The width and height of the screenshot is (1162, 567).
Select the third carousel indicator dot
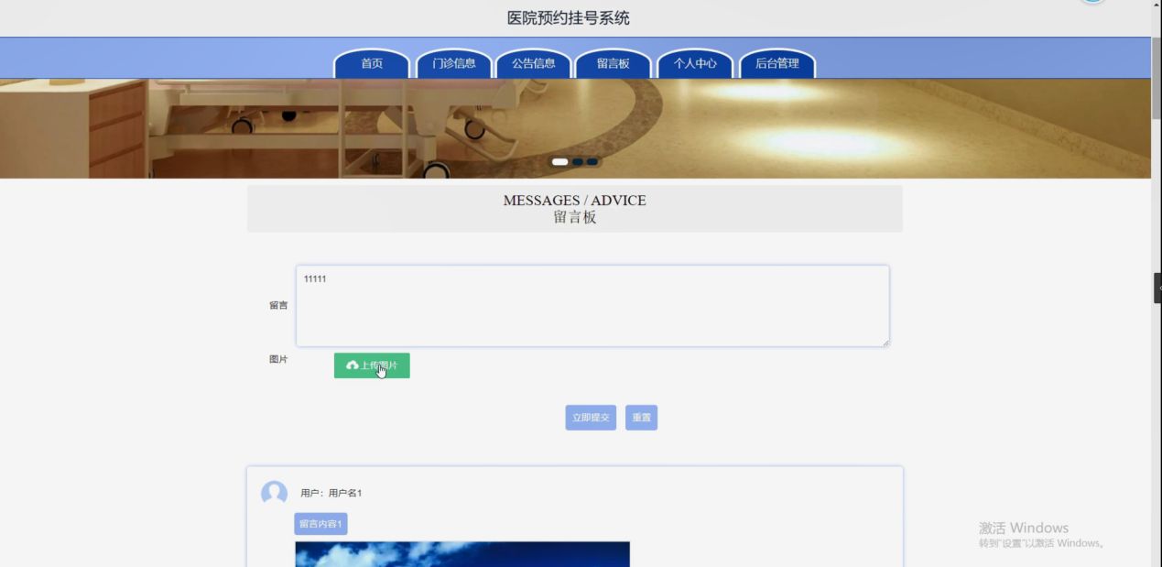592,162
